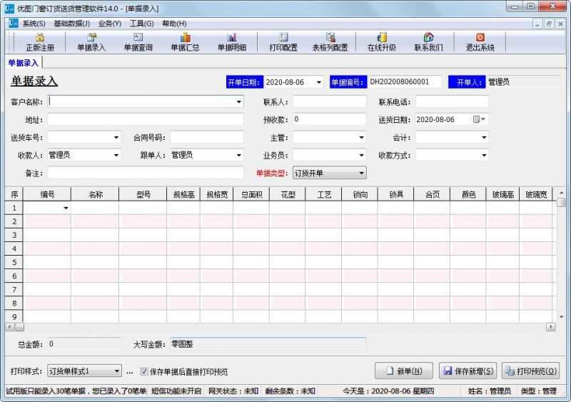Expand the 打印样式 dropdown
Image resolution: width=571 pixels, height=402 pixels.
117,371
